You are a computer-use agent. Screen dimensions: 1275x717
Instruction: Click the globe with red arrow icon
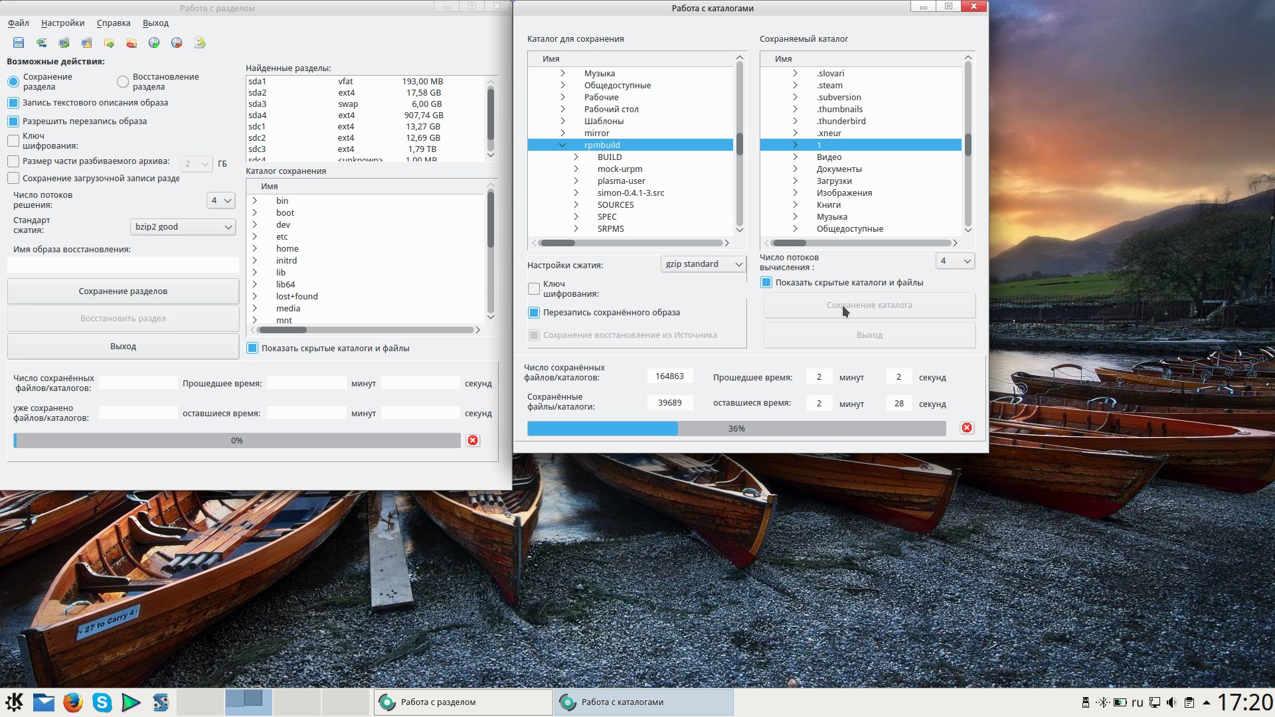pos(177,42)
